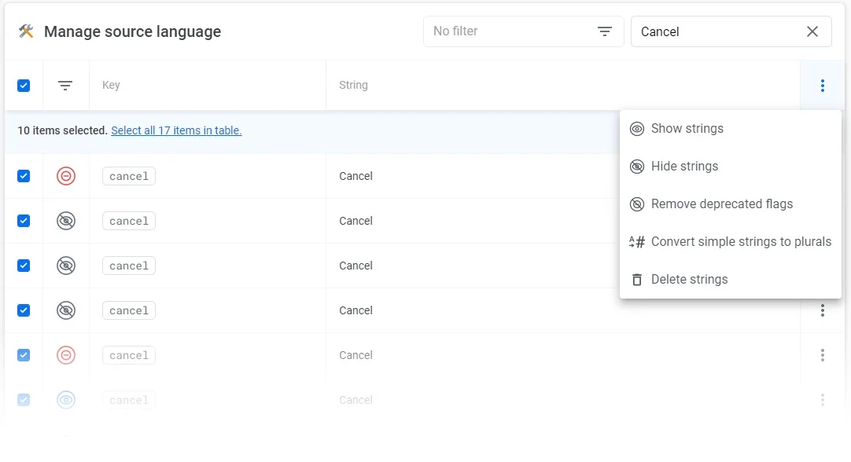Click the hidden-eye icon in fourth row
851x462 pixels.
(x=66, y=310)
